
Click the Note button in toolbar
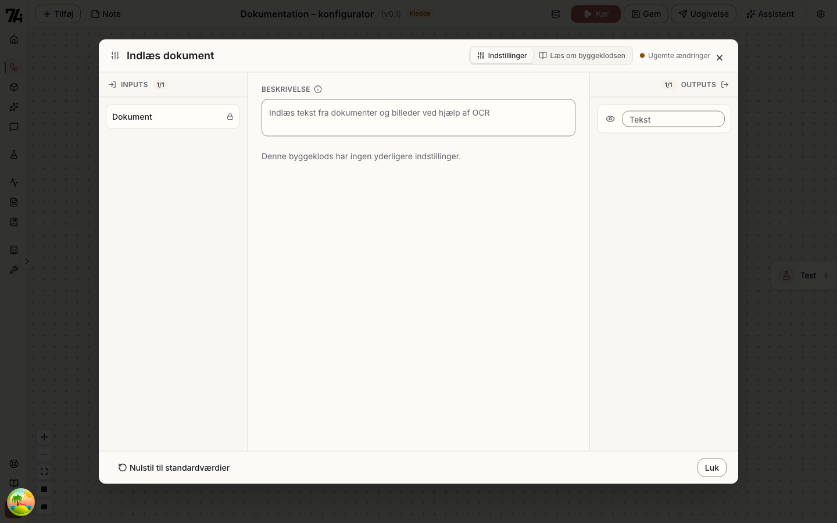(106, 14)
